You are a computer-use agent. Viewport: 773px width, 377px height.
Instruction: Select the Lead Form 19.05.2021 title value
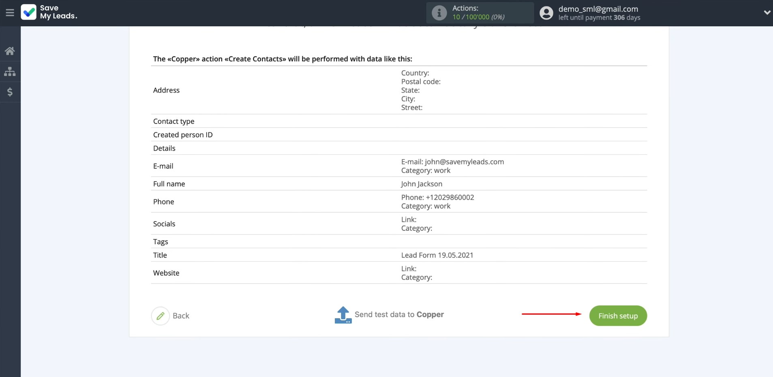[x=437, y=255]
